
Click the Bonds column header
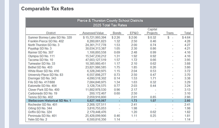pyautogui.click(x=117, y=33)
